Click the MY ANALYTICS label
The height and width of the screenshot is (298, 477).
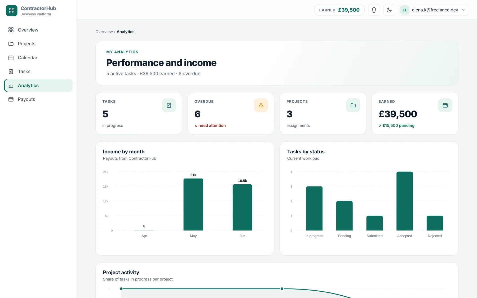(122, 52)
